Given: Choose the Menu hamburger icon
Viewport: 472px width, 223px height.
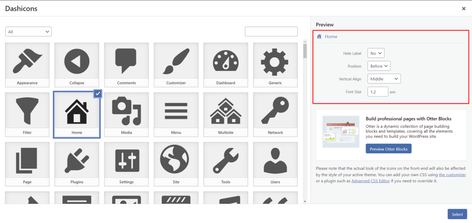Looking at the screenshot, I should pyautogui.click(x=176, y=114).
